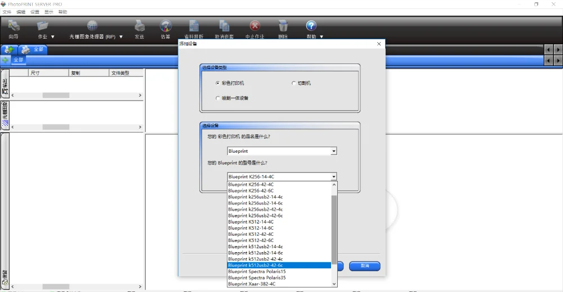The height and width of the screenshot is (292, 563).
Task: Open the 帮助 menu in menu bar
Action: [63, 12]
